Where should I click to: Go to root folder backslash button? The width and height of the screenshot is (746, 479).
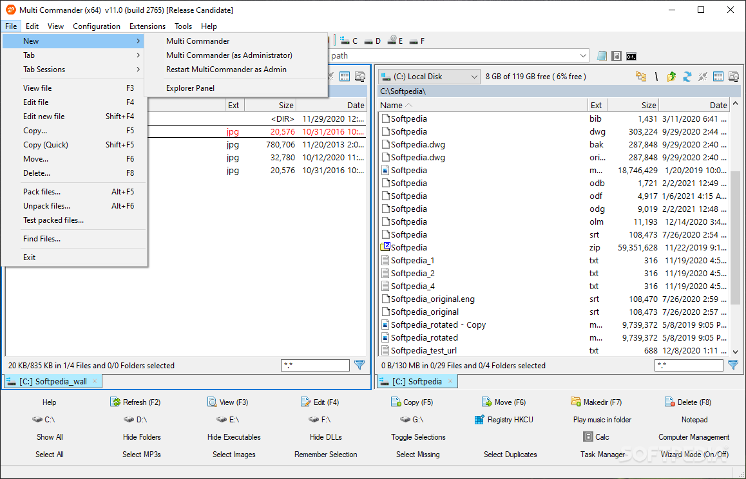click(x=656, y=77)
